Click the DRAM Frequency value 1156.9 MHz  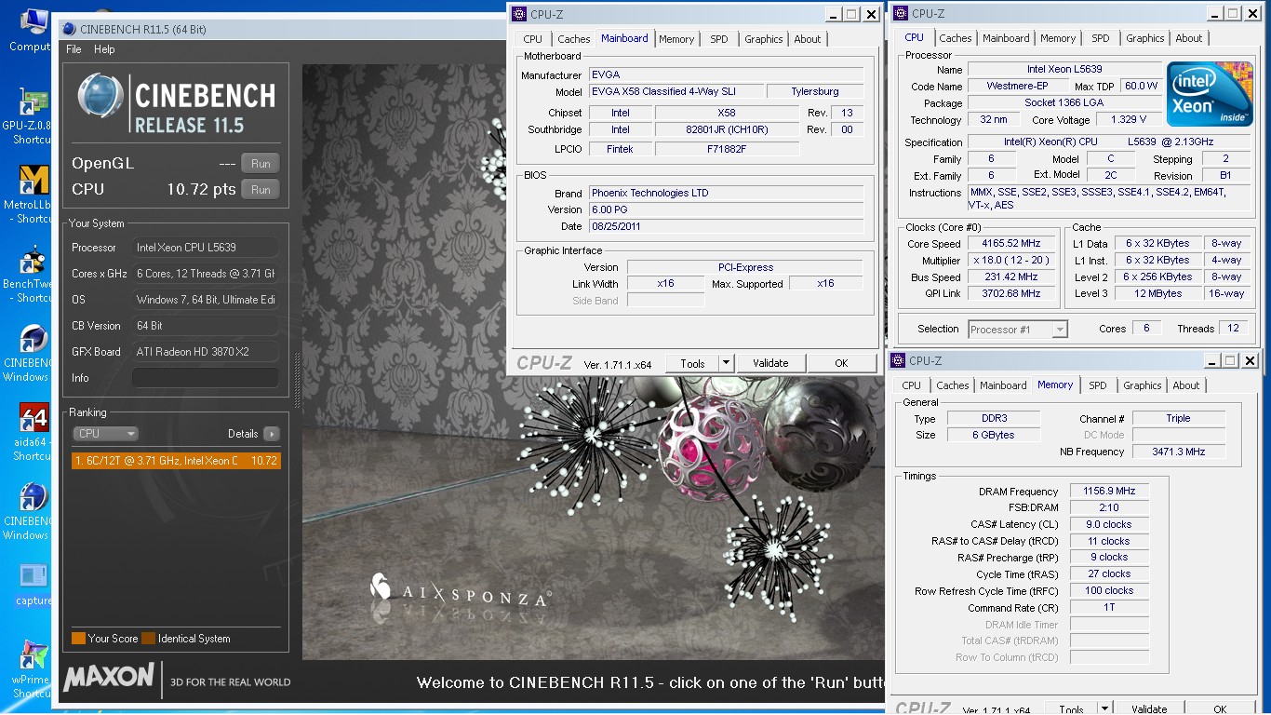1109,492
